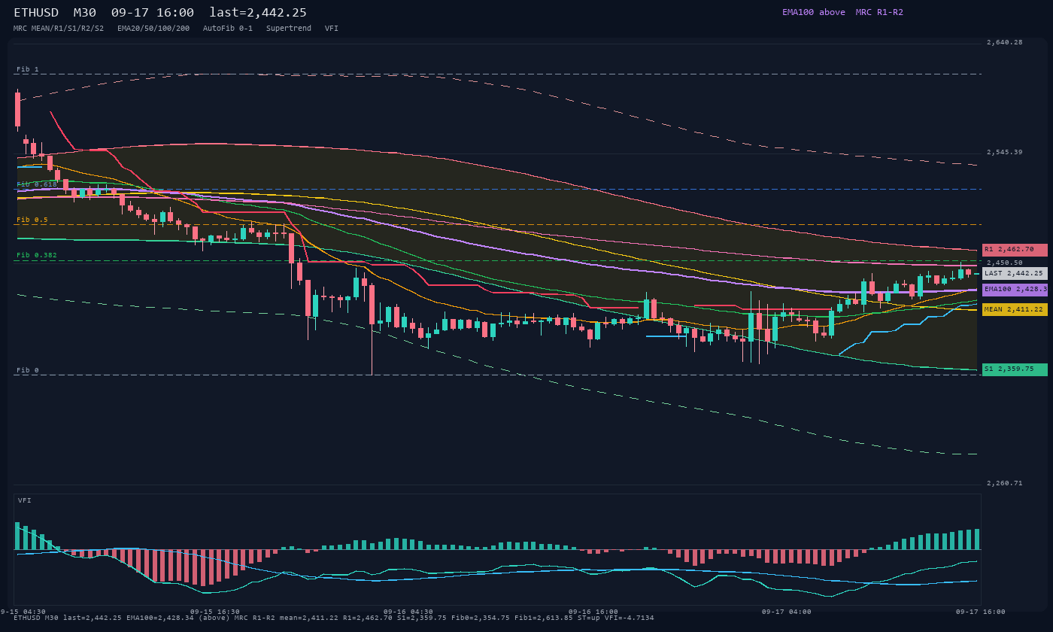Click the last=2,442.25 readout in the title
The height and width of the screenshot is (632, 1053).
(x=258, y=13)
